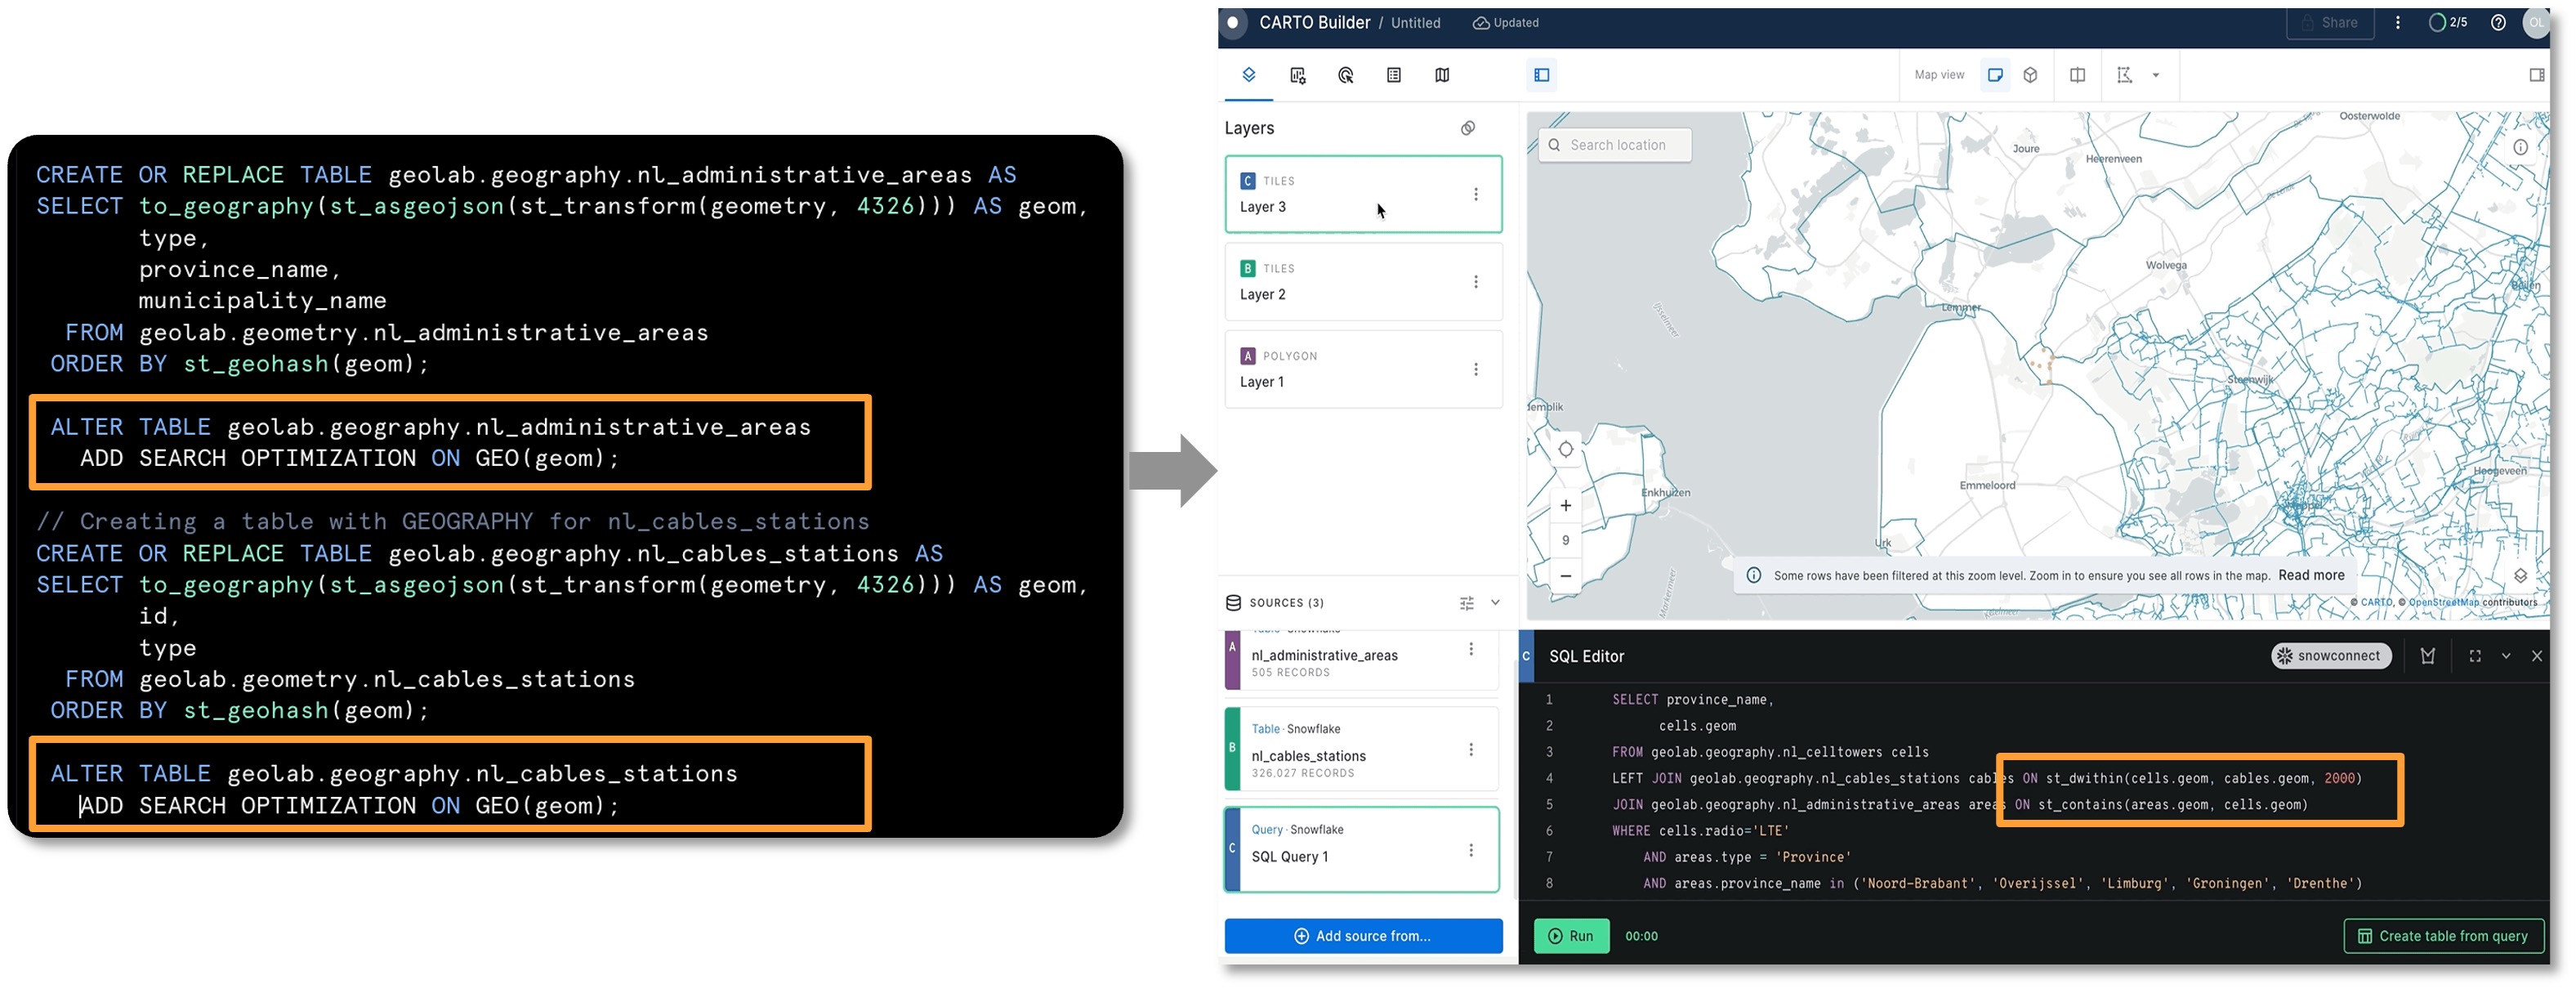
Task: Open nl_cables_stations source options menu
Action: (1470, 749)
